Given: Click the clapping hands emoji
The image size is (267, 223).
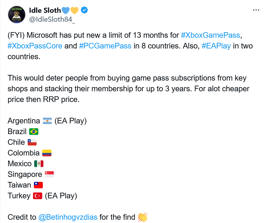Looking at the screenshot, I should (x=142, y=217).
